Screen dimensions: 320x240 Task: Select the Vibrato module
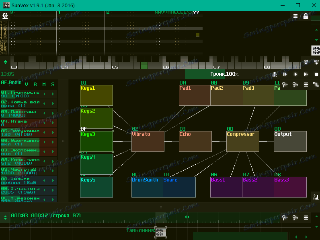pyautogui.click(x=148, y=141)
